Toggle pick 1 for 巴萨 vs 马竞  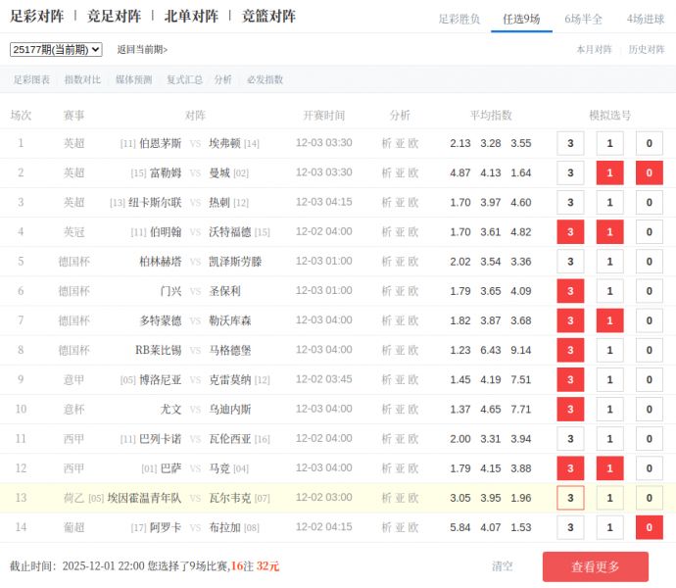[x=609, y=468]
